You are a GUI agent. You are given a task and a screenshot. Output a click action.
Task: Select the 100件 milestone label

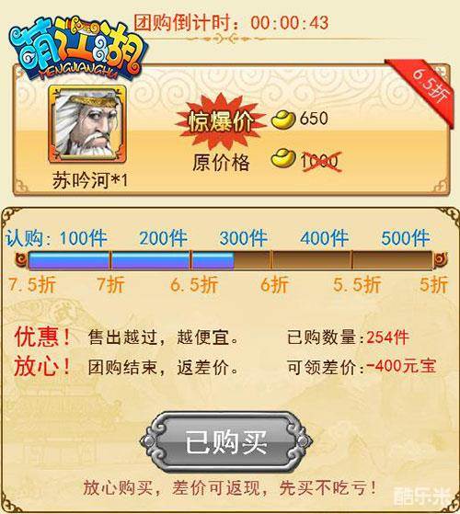pyautogui.click(x=84, y=238)
